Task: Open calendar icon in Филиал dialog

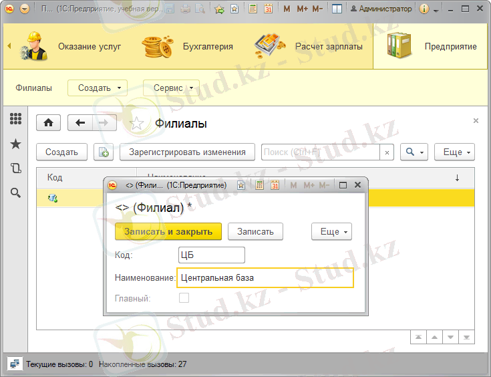Action: [x=275, y=185]
